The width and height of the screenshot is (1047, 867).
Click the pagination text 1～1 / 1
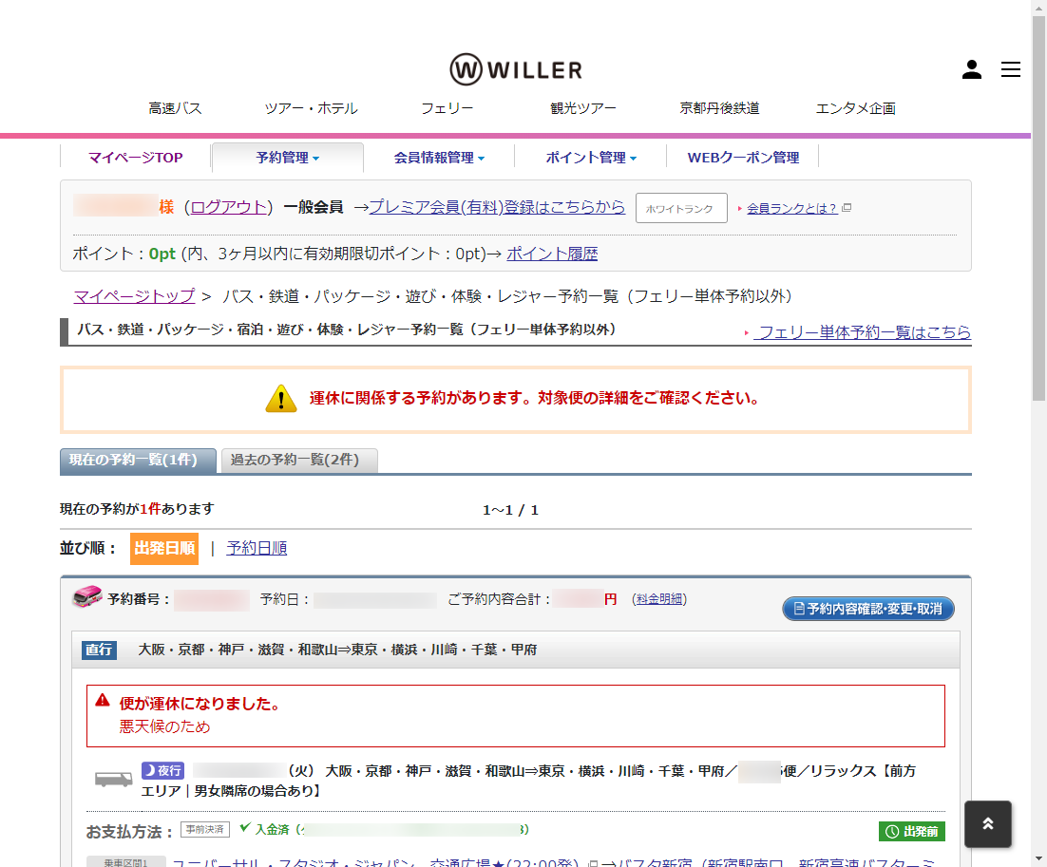pyautogui.click(x=511, y=511)
